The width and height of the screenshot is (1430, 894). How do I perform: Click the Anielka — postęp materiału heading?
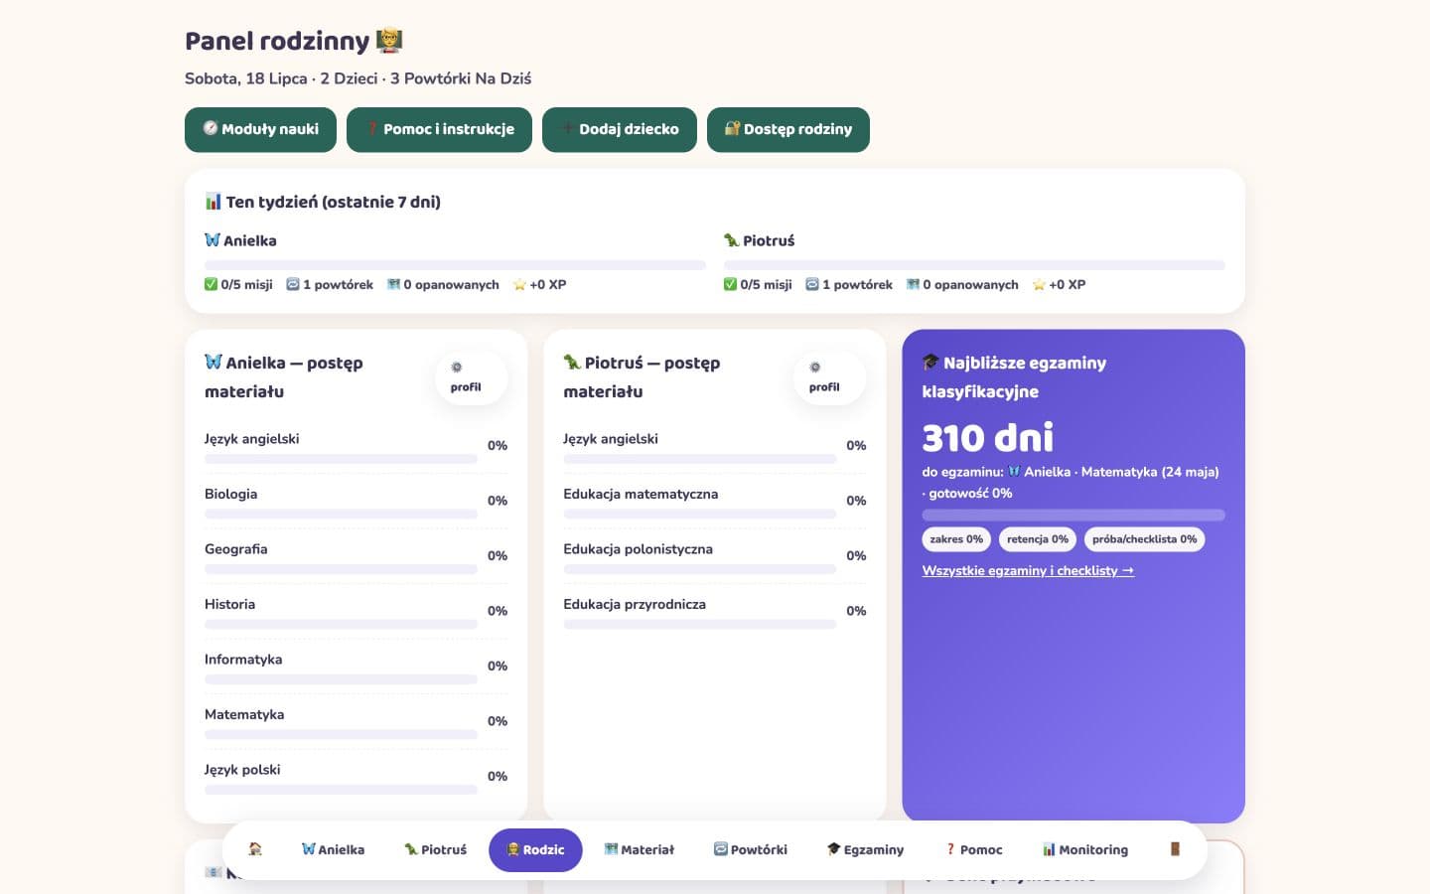point(284,377)
